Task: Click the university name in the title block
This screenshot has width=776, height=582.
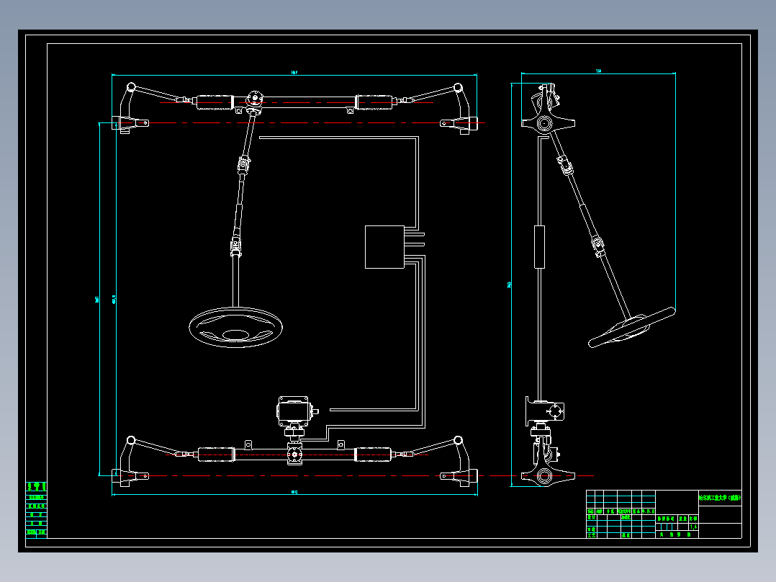Action: 720,498
